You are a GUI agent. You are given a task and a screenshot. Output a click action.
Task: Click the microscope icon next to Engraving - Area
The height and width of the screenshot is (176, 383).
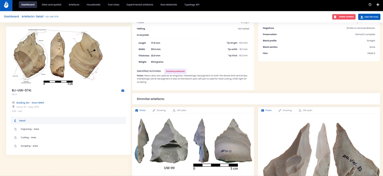pos(15,129)
